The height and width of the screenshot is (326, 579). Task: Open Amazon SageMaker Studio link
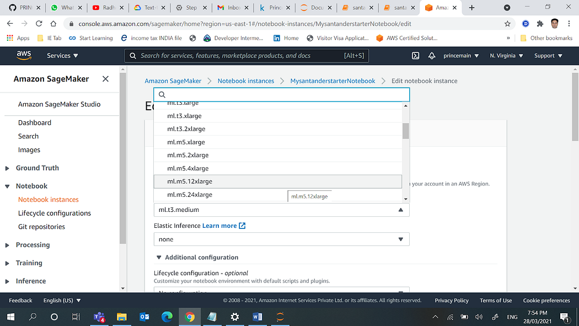(x=59, y=104)
